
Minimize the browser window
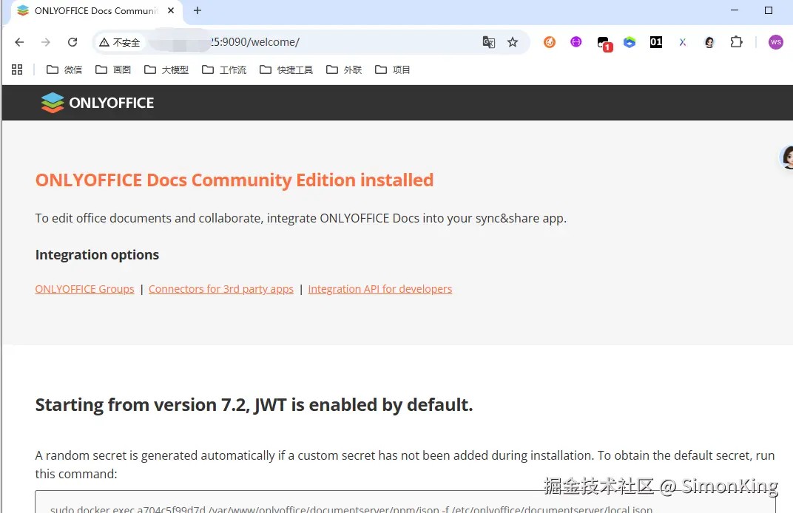[735, 10]
